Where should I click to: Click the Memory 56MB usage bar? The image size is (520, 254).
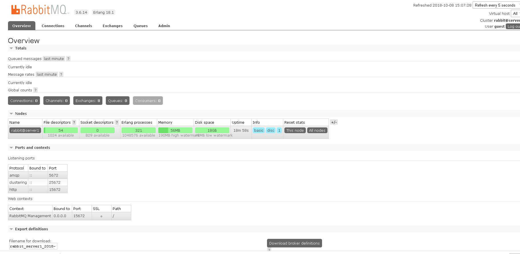[x=175, y=130]
